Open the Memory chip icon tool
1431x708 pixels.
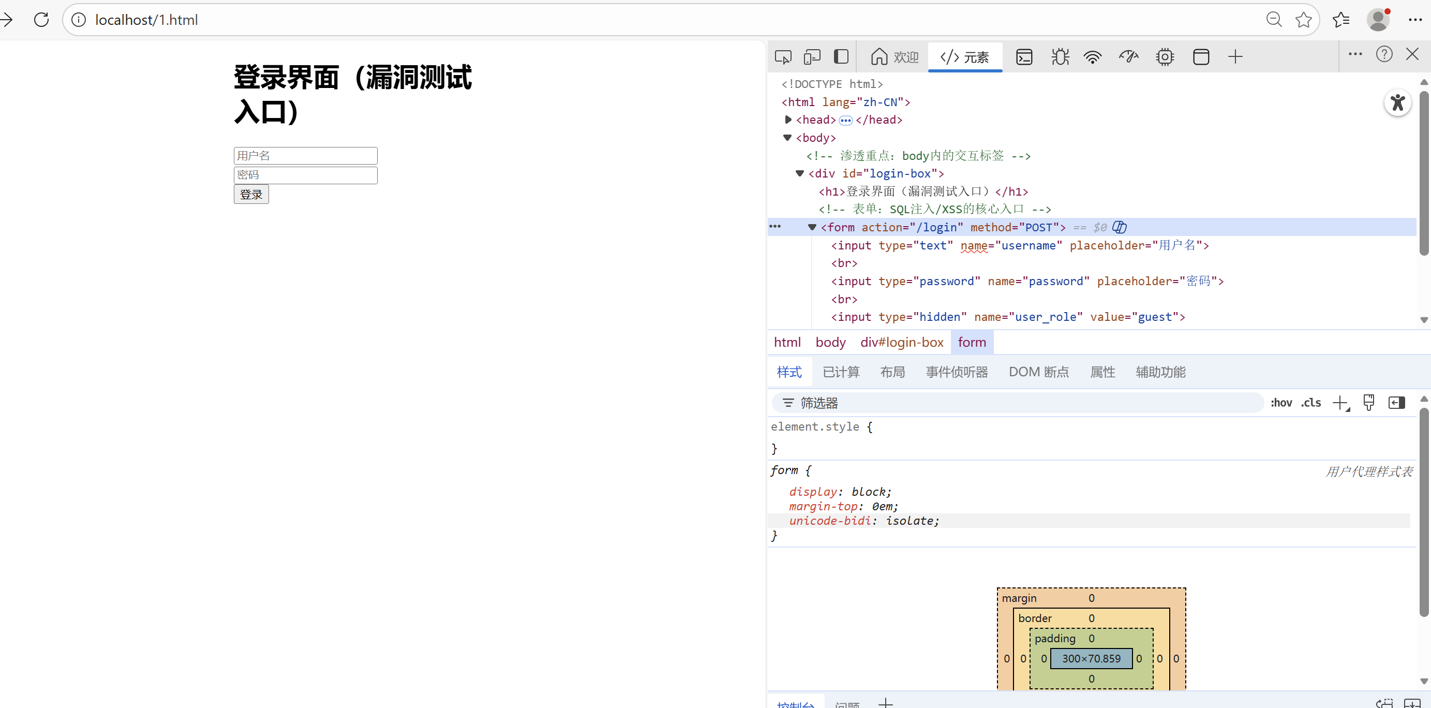[1165, 57]
